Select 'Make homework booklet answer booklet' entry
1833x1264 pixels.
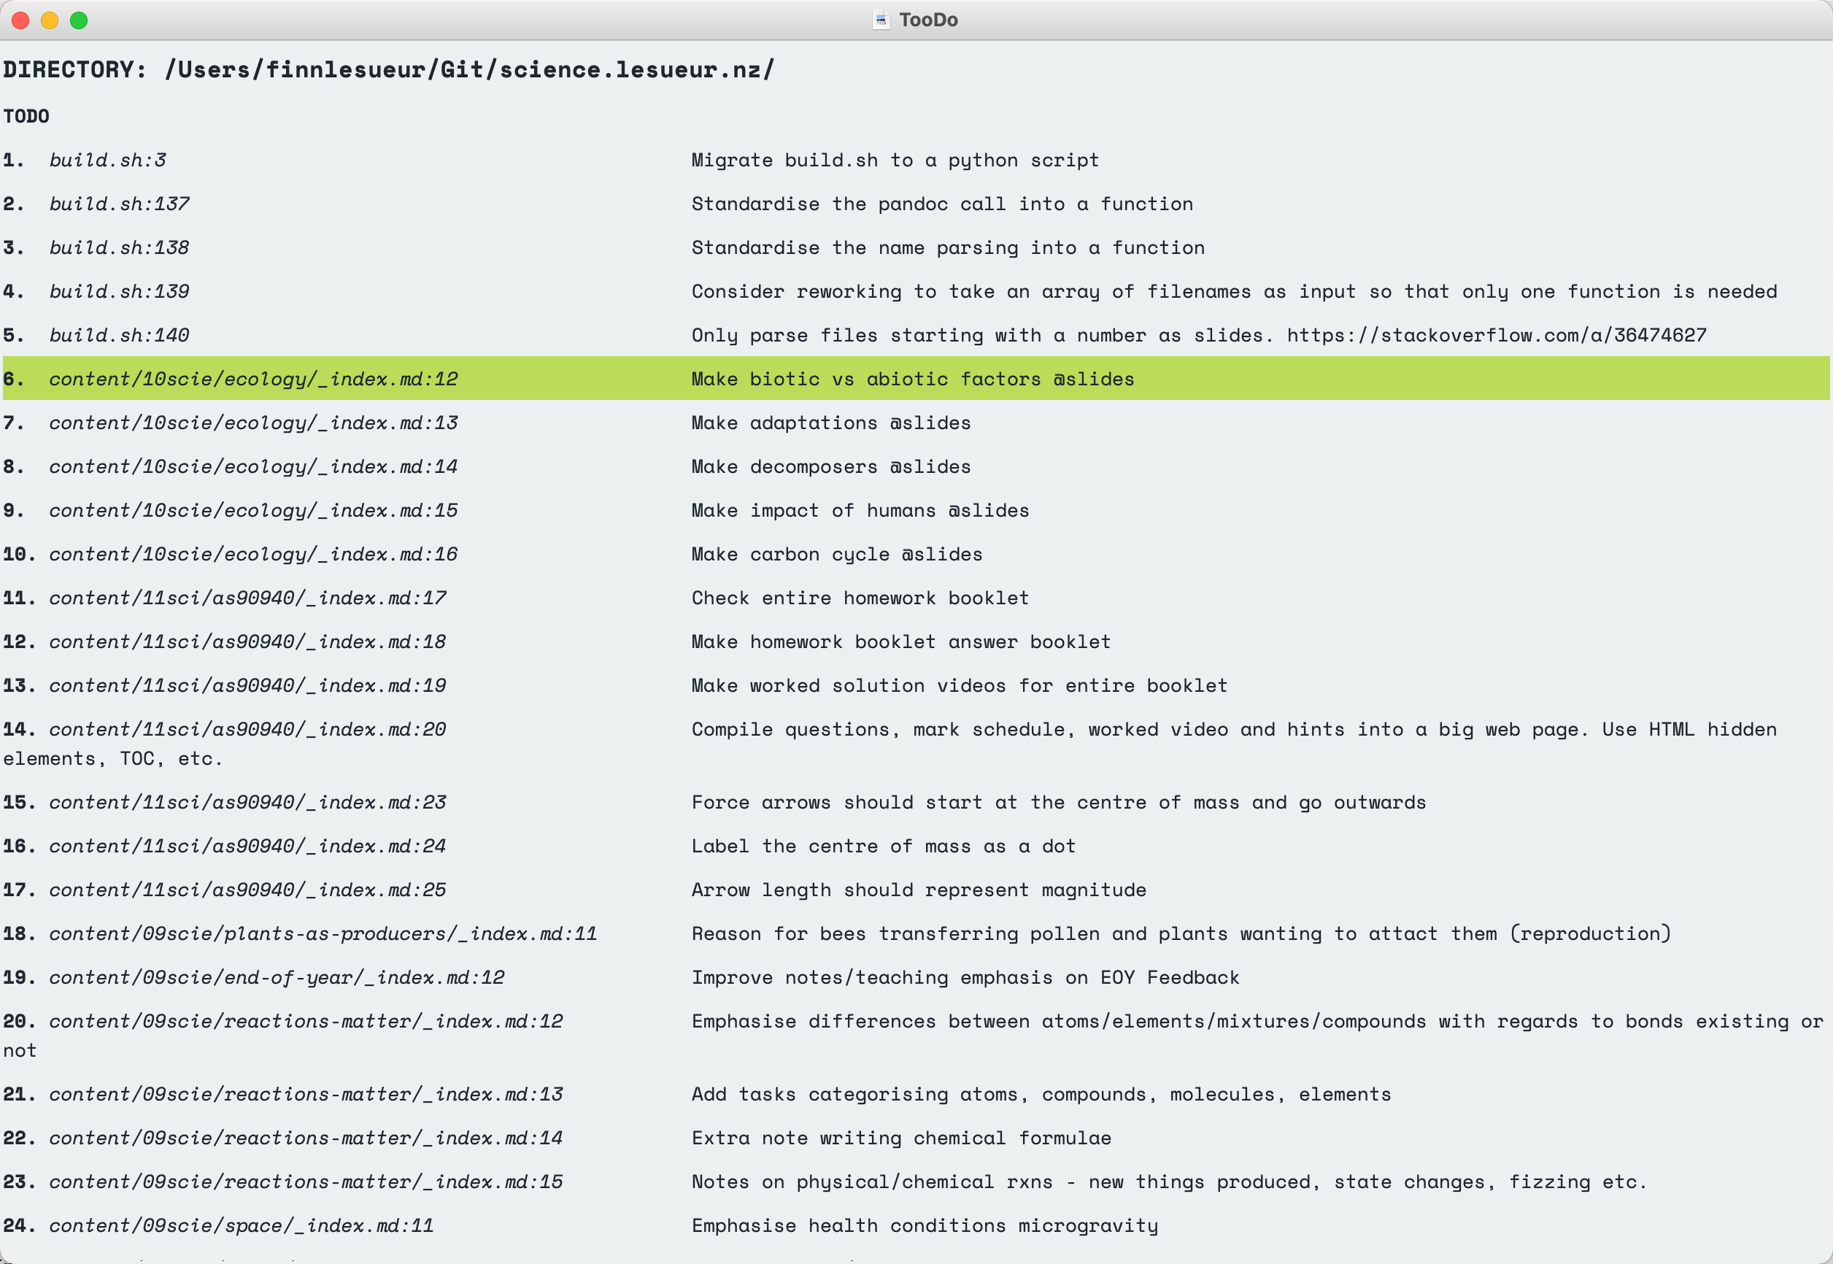pyautogui.click(x=900, y=642)
